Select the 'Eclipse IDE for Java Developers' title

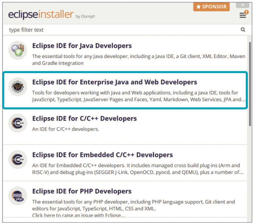82,46
